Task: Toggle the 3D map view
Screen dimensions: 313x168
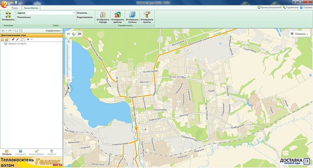Action: pos(79,34)
